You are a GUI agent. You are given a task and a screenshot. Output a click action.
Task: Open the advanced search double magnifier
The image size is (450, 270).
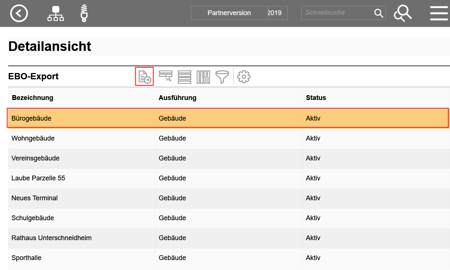[x=403, y=13]
